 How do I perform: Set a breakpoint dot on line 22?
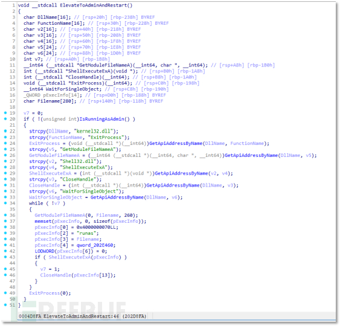[5, 131]
